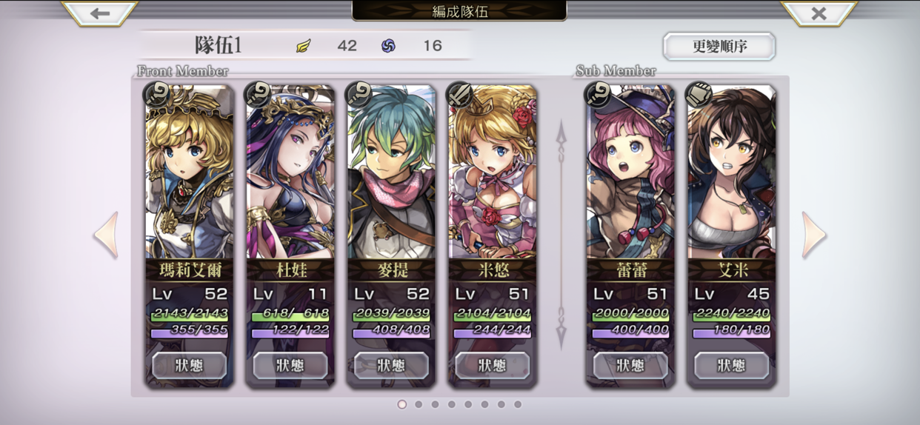Viewport: 920px width, 425px height.
Task: Tap gauntlet class icon on 艾米 card
Action: 699,95
